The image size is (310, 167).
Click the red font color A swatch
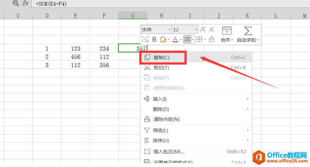[175, 39]
